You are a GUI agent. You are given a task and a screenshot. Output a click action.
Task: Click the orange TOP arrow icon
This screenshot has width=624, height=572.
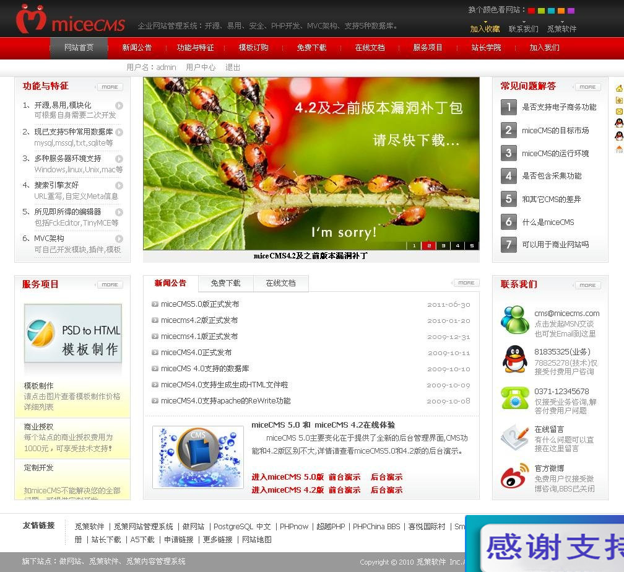coord(619,149)
